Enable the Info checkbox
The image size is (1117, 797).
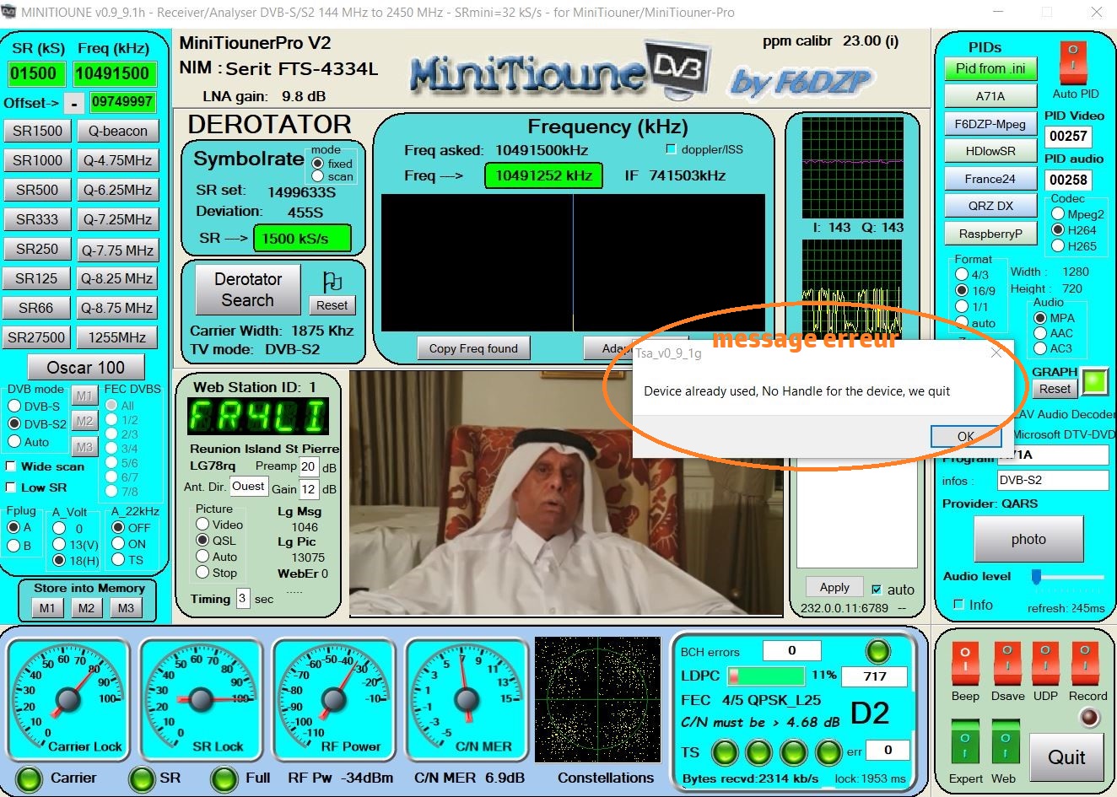pyautogui.click(x=958, y=605)
